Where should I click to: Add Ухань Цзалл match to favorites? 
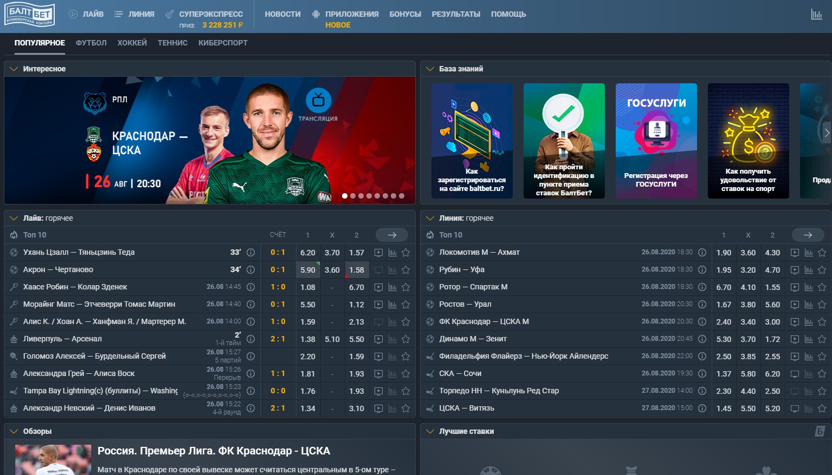(x=405, y=253)
